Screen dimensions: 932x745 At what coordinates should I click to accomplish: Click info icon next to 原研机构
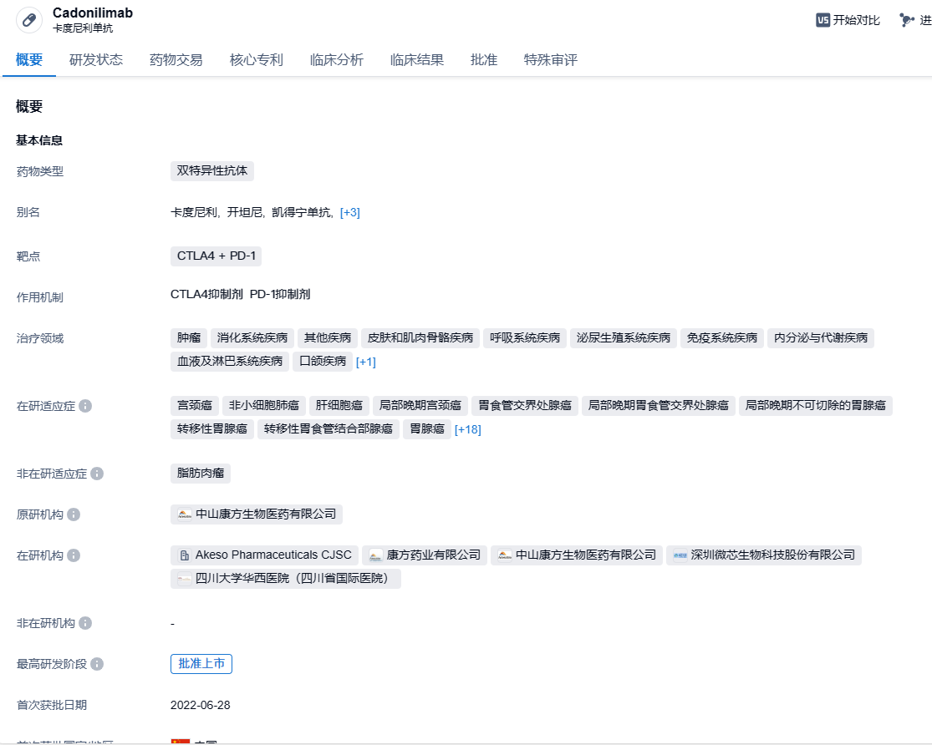point(74,514)
